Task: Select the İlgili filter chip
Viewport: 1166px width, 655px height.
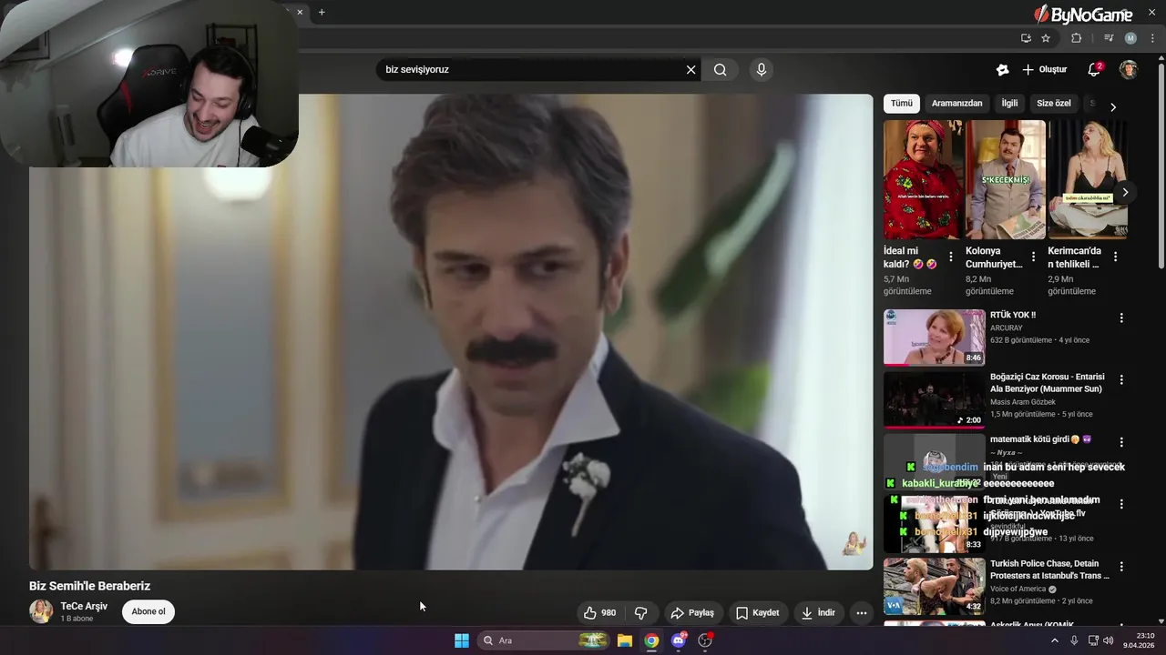Action: point(1009,104)
